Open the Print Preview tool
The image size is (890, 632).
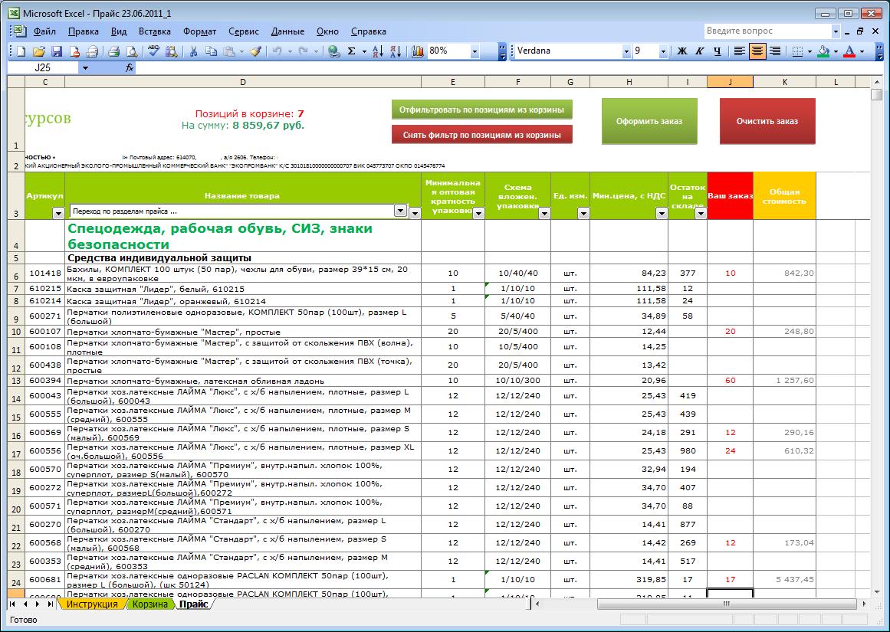[x=132, y=51]
